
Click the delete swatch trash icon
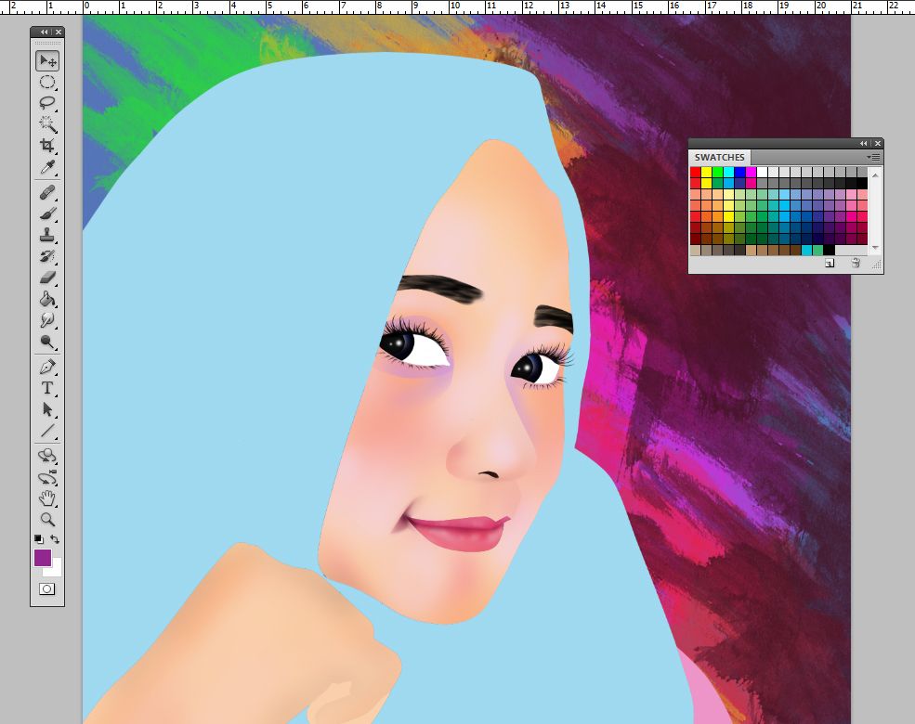pyautogui.click(x=856, y=264)
